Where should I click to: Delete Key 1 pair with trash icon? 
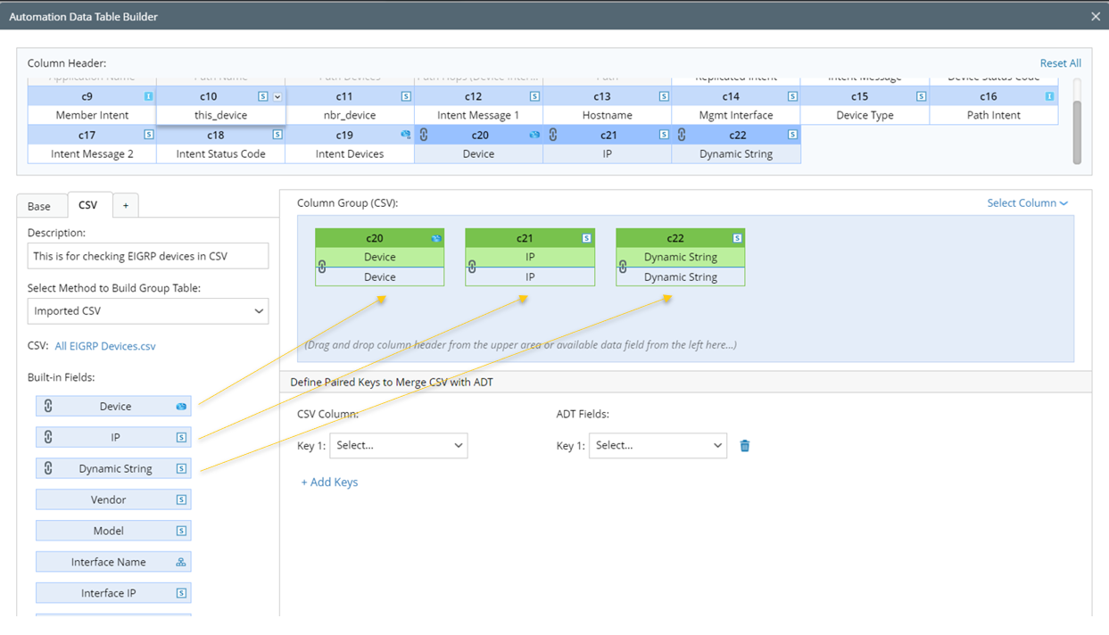745,446
